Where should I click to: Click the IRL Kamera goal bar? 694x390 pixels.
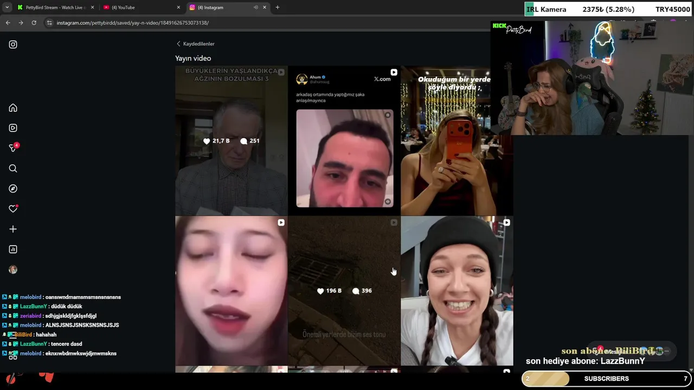(x=608, y=9)
